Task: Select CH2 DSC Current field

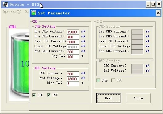Action: [137, 66]
